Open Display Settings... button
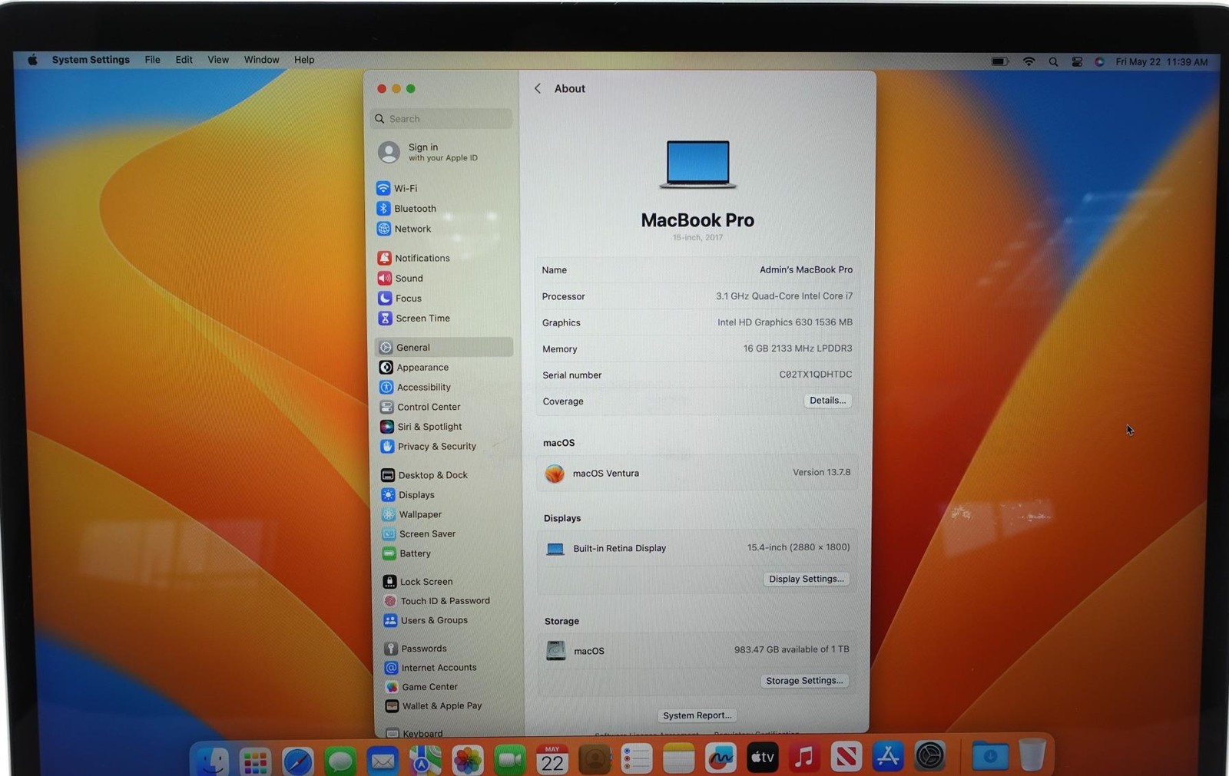The width and height of the screenshot is (1229, 776). (806, 579)
